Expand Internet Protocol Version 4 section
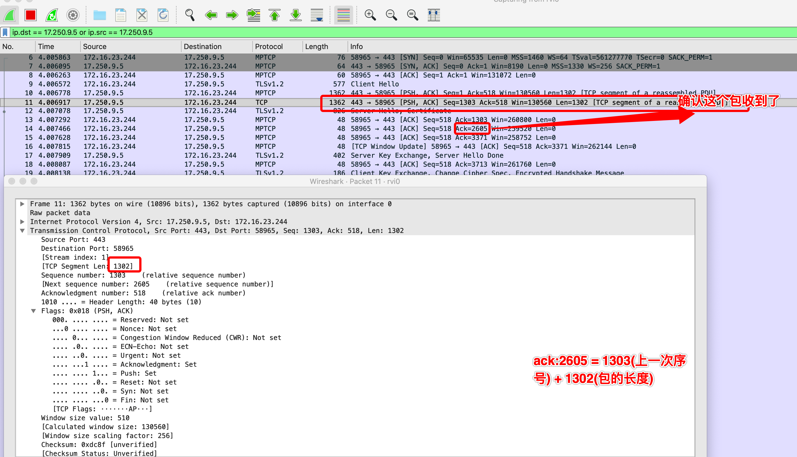This screenshot has width=797, height=457. [x=22, y=222]
